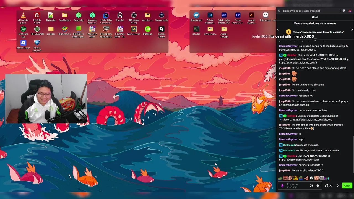
Task: Open Beta abierta de Battlefield icon
Action: click(x=106, y=32)
